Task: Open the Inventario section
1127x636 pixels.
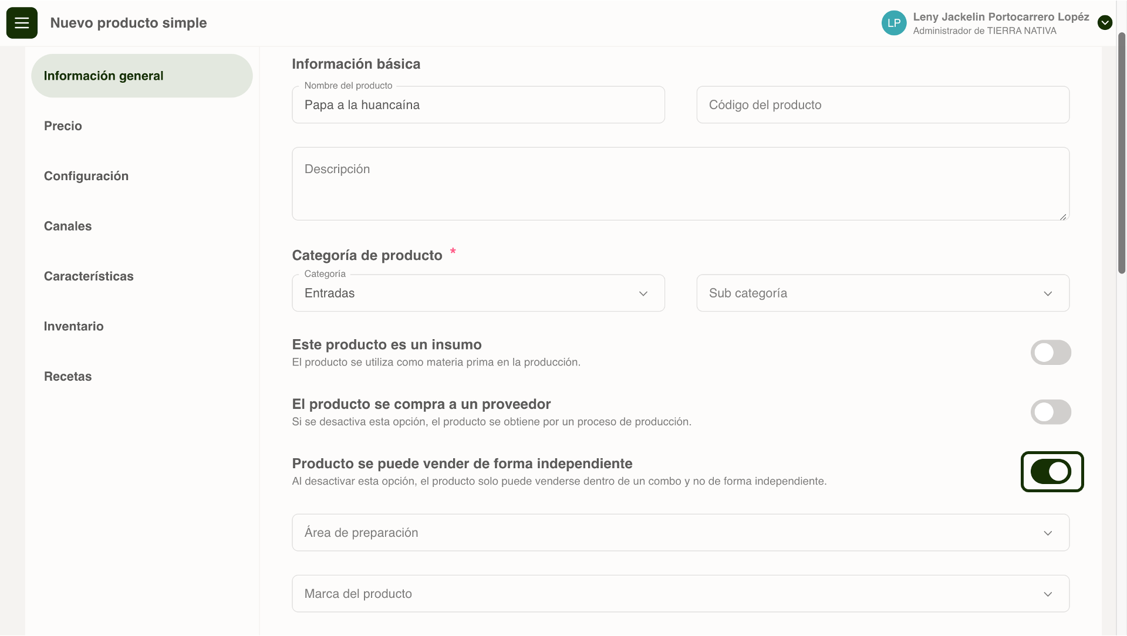Action: pos(73,326)
